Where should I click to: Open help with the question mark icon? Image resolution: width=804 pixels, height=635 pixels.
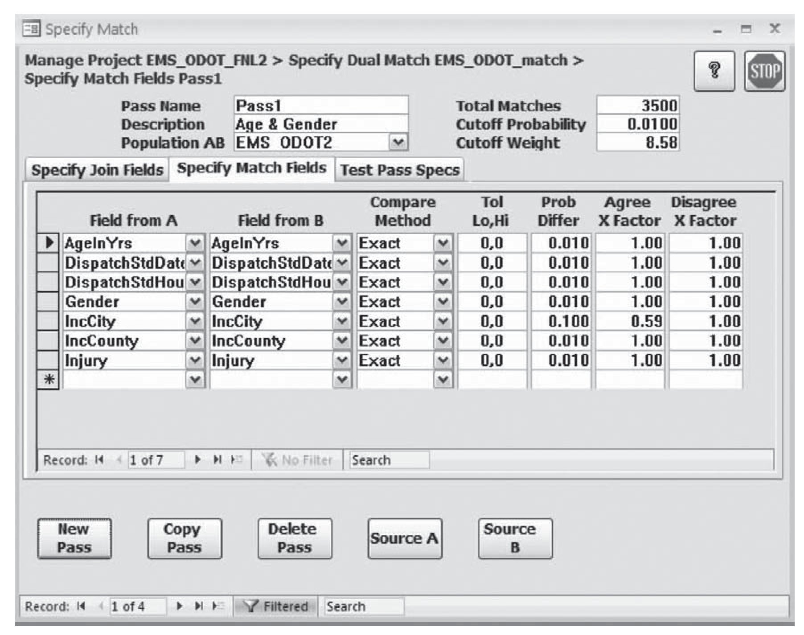pos(714,71)
